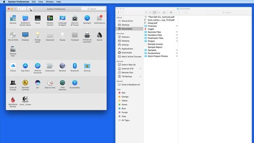Open the View menu

point(40,2)
